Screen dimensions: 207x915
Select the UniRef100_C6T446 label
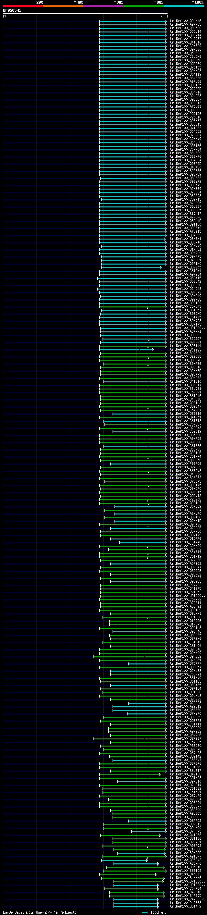[186, 542]
